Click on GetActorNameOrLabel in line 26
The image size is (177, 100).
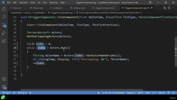(x=102, y=56)
